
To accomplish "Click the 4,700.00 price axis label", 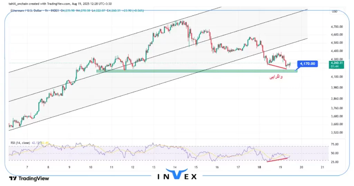I will [x=336, y=27].
